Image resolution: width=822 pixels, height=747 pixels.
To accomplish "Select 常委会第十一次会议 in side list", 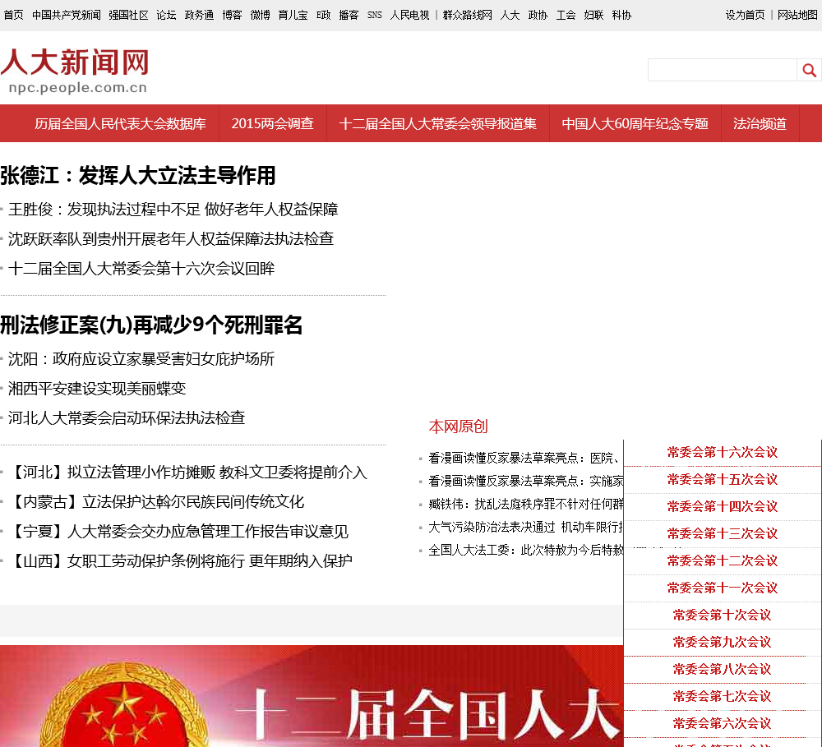I will tap(723, 588).
